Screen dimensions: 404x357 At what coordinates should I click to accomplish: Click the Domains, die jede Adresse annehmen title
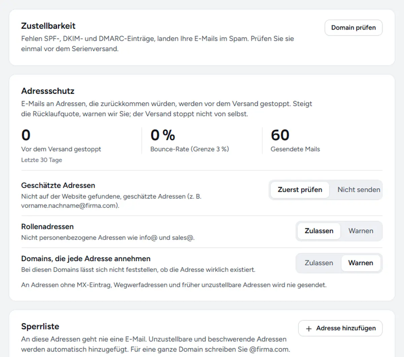click(x=86, y=259)
